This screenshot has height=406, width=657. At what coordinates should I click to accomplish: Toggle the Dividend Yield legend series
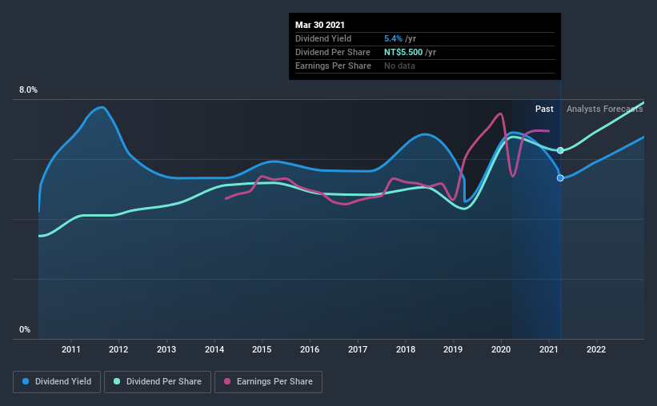57,382
